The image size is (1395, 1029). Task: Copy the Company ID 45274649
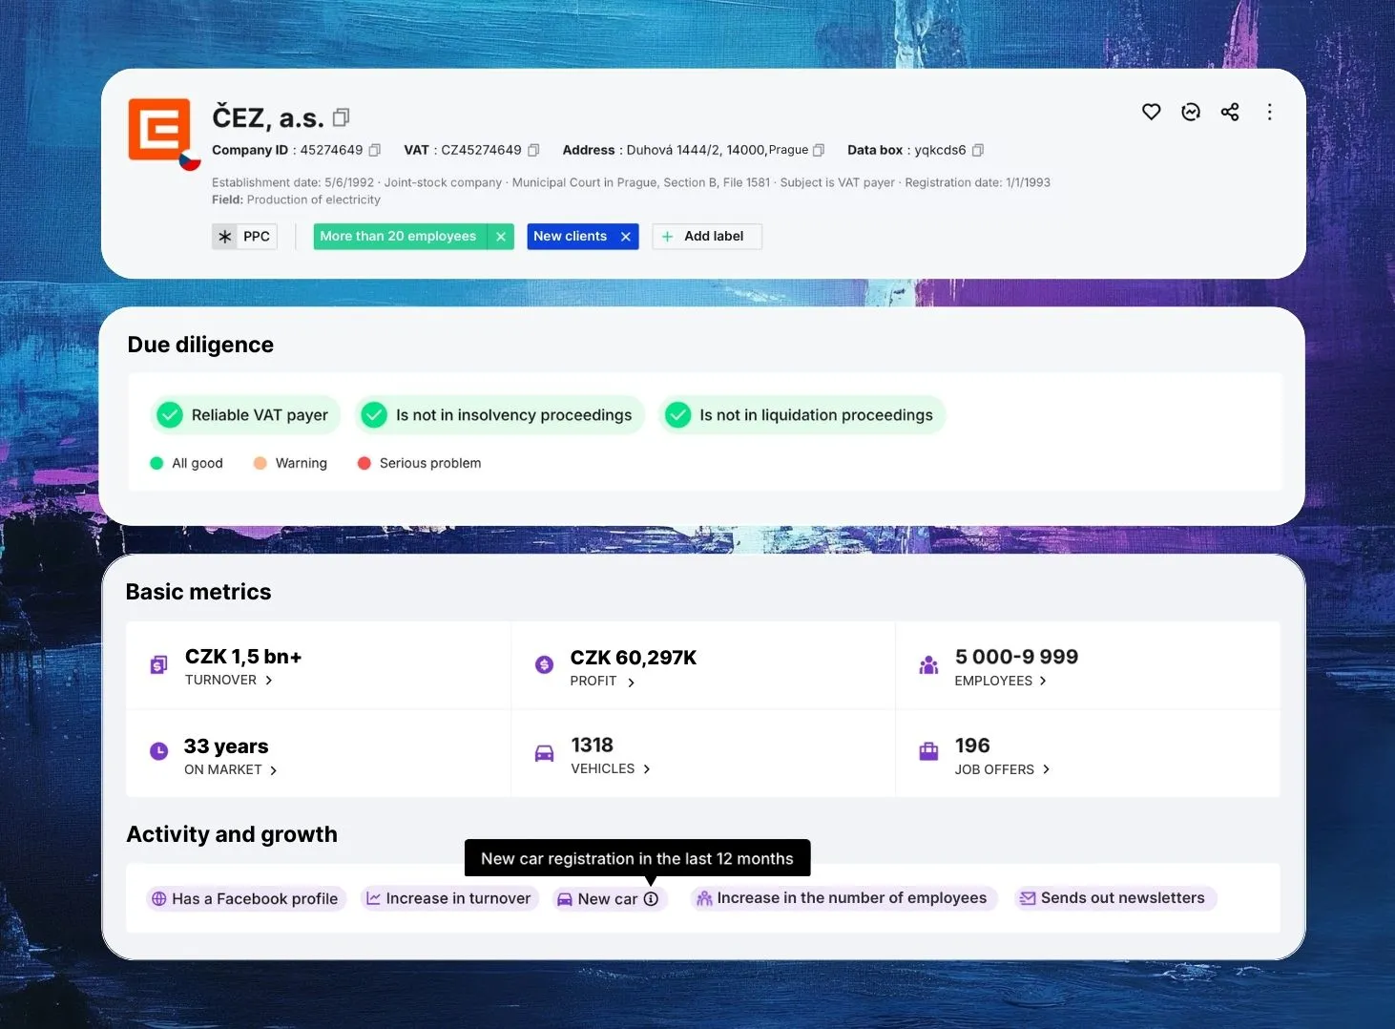(375, 150)
